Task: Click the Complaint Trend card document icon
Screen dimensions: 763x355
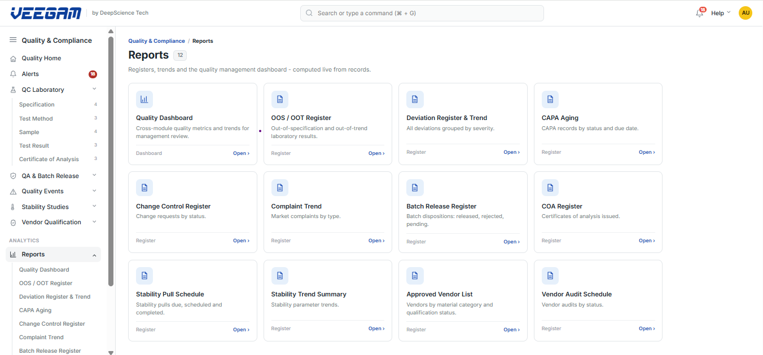Action: click(x=280, y=188)
